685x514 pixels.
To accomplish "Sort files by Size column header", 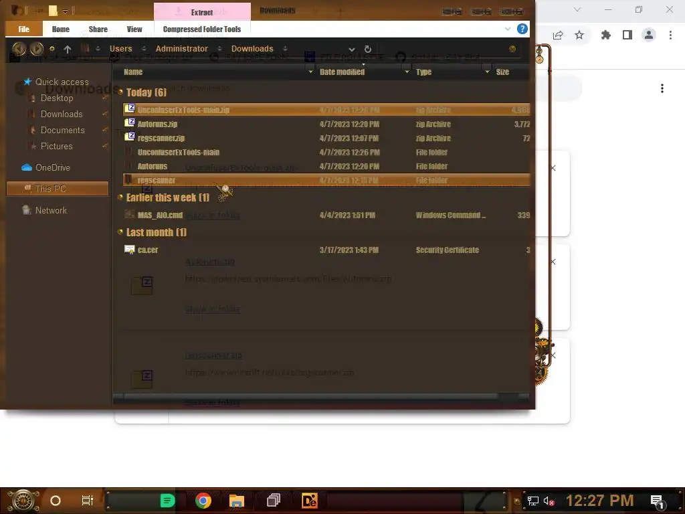I will pyautogui.click(x=502, y=72).
